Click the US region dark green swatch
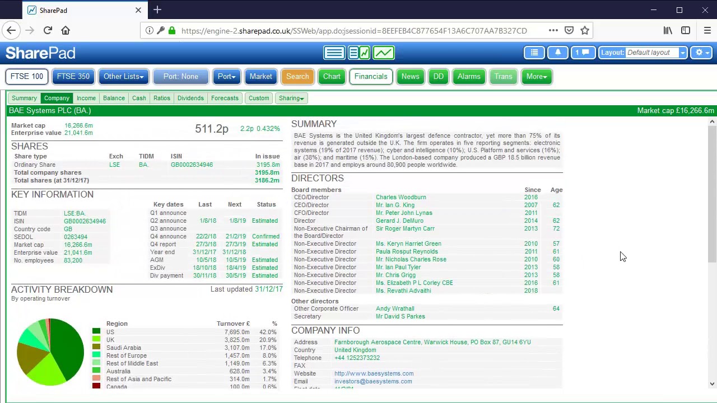 click(x=96, y=332)
